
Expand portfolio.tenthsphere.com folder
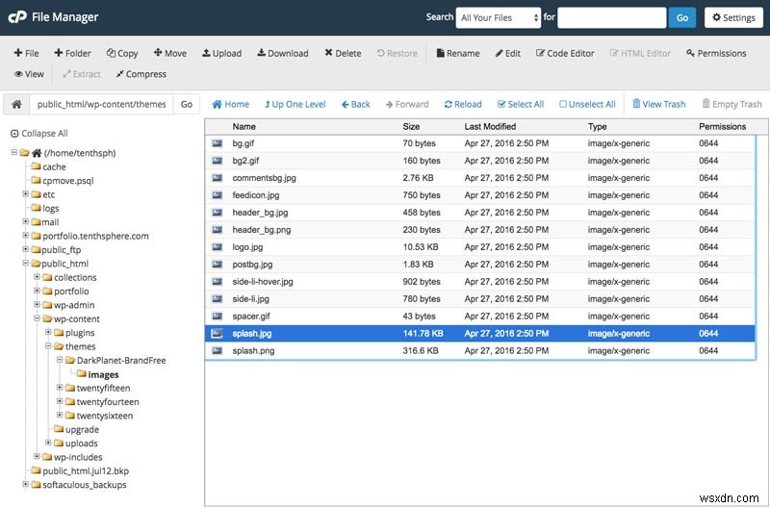(x=26, y=235)
